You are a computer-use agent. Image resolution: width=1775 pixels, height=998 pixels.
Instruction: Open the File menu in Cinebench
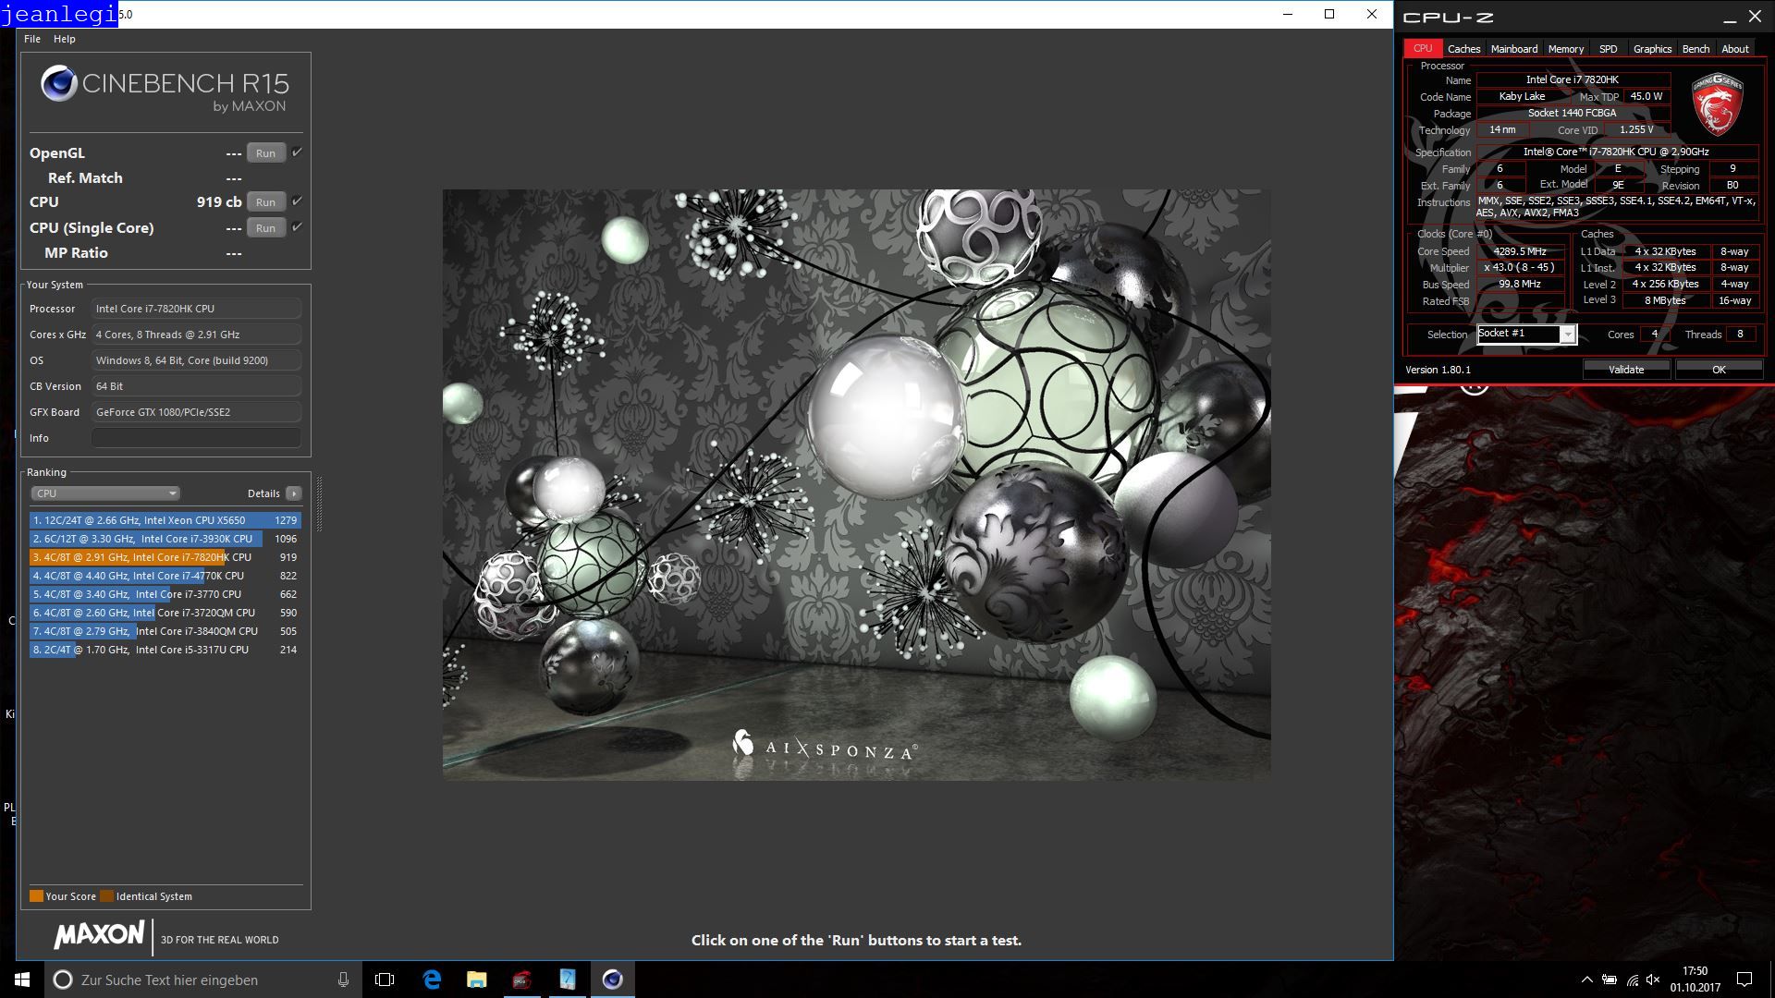(x=32, y=39)
